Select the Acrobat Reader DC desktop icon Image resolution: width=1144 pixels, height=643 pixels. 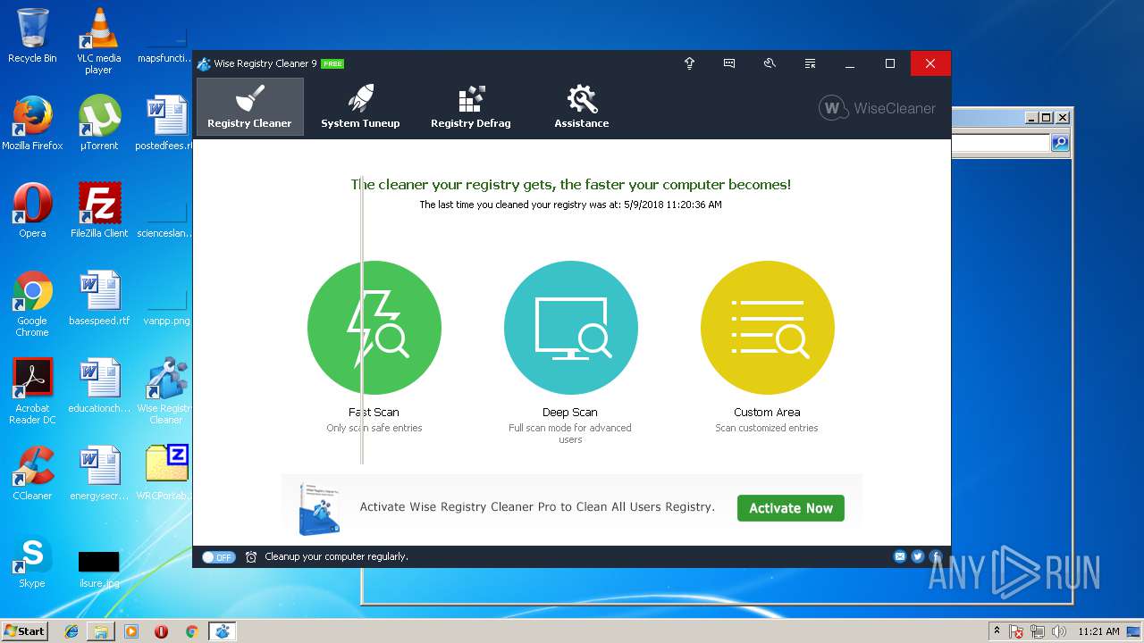coord(32,391)
